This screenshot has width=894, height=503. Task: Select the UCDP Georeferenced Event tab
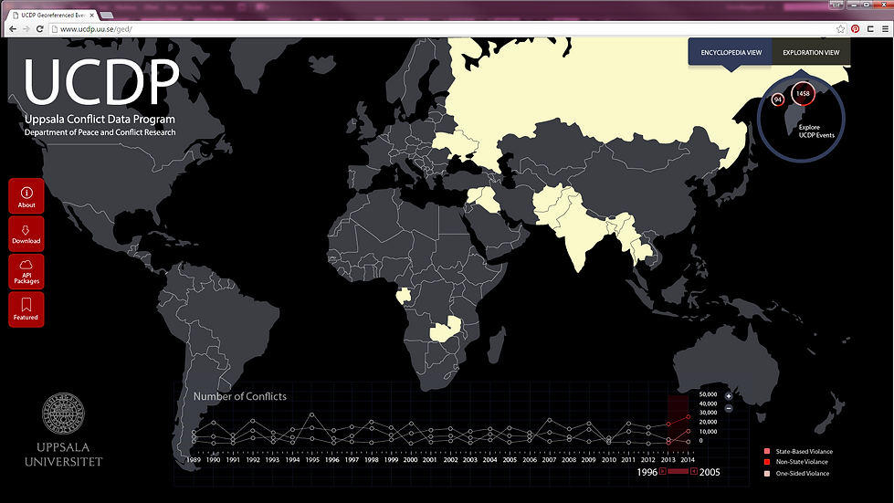click(53, 16)
